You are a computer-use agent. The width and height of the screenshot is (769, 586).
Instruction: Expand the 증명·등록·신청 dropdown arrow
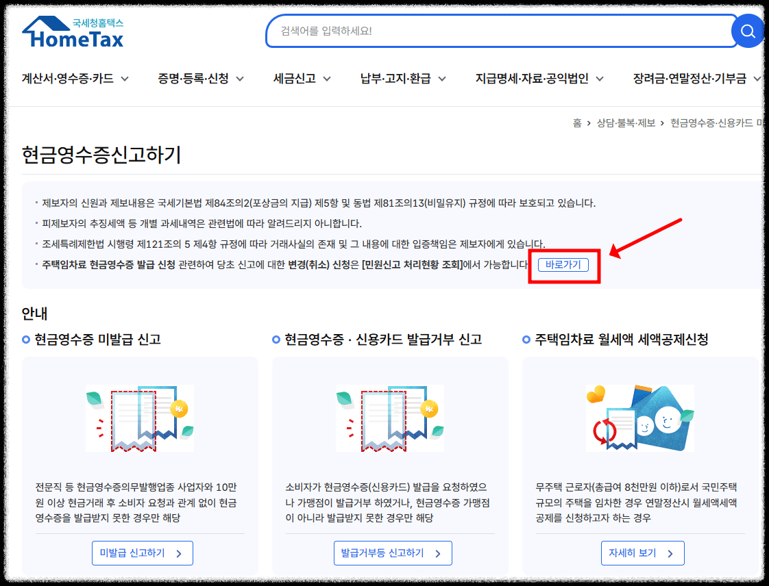tap(240, 79)
